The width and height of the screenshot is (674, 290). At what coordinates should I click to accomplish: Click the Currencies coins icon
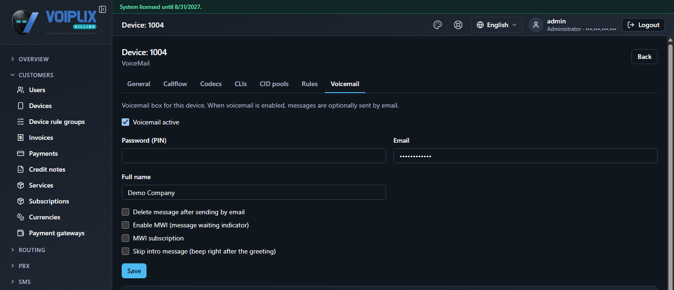point(21,217)
